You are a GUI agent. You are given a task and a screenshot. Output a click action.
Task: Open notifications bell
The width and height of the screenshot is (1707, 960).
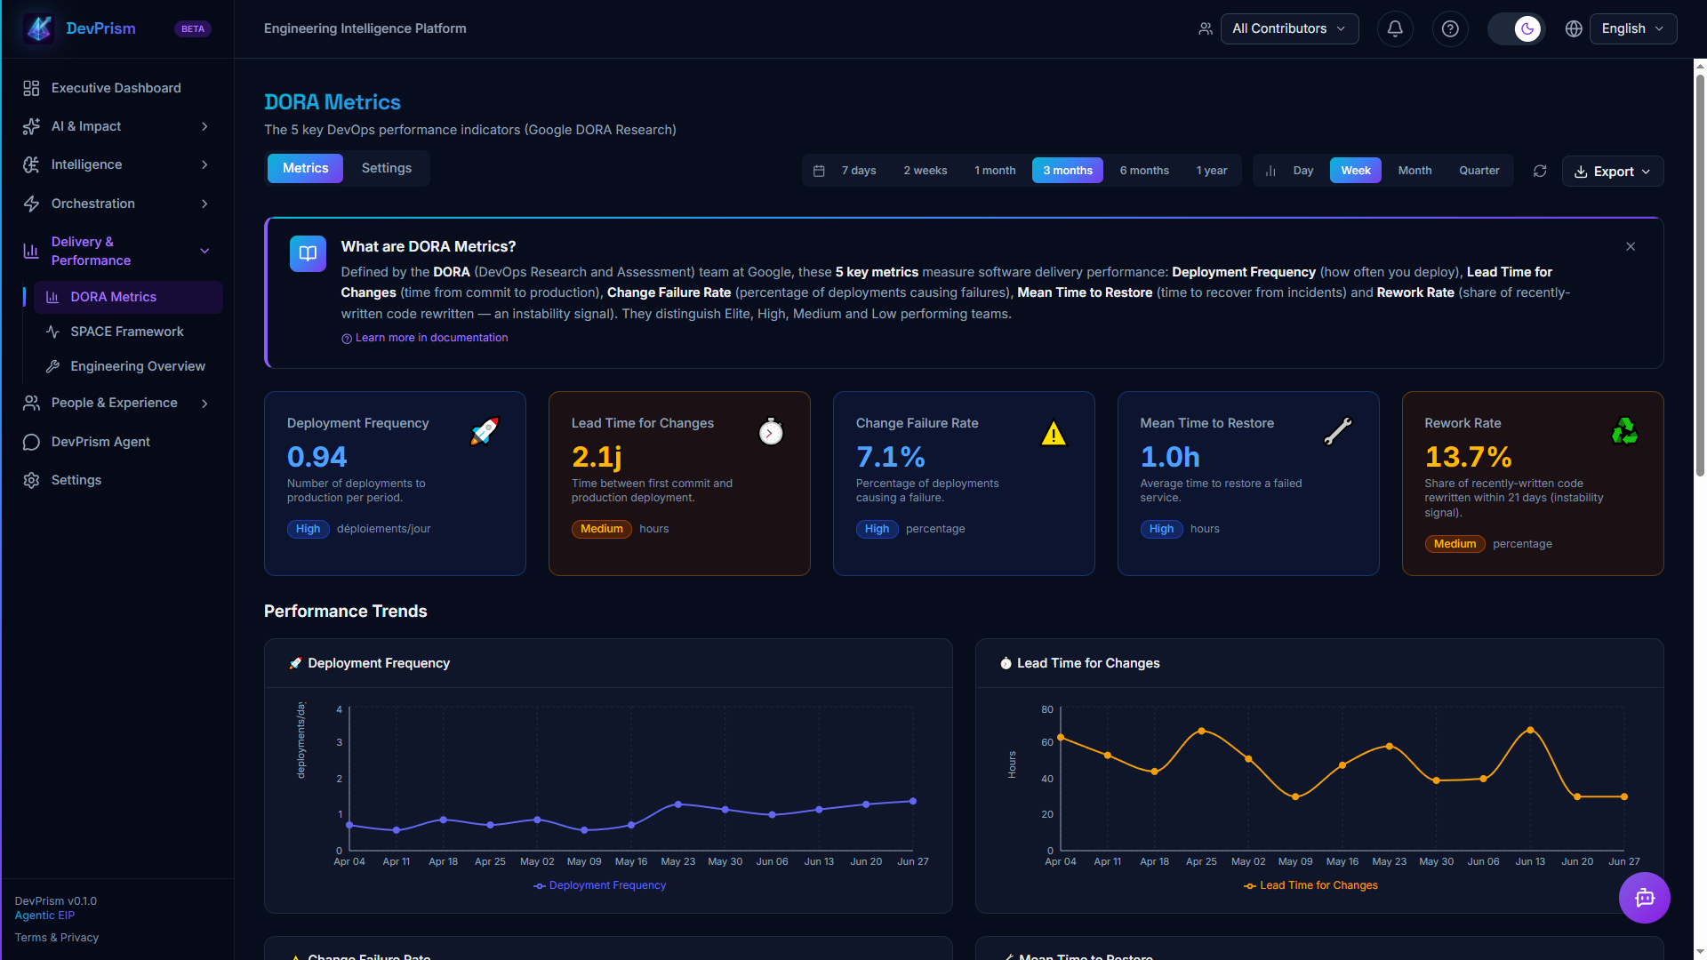click(1395, 28)
